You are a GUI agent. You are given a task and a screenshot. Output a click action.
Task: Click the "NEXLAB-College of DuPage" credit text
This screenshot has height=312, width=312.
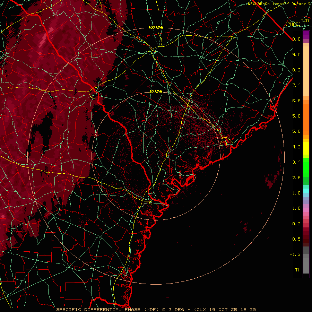point(277,4)
